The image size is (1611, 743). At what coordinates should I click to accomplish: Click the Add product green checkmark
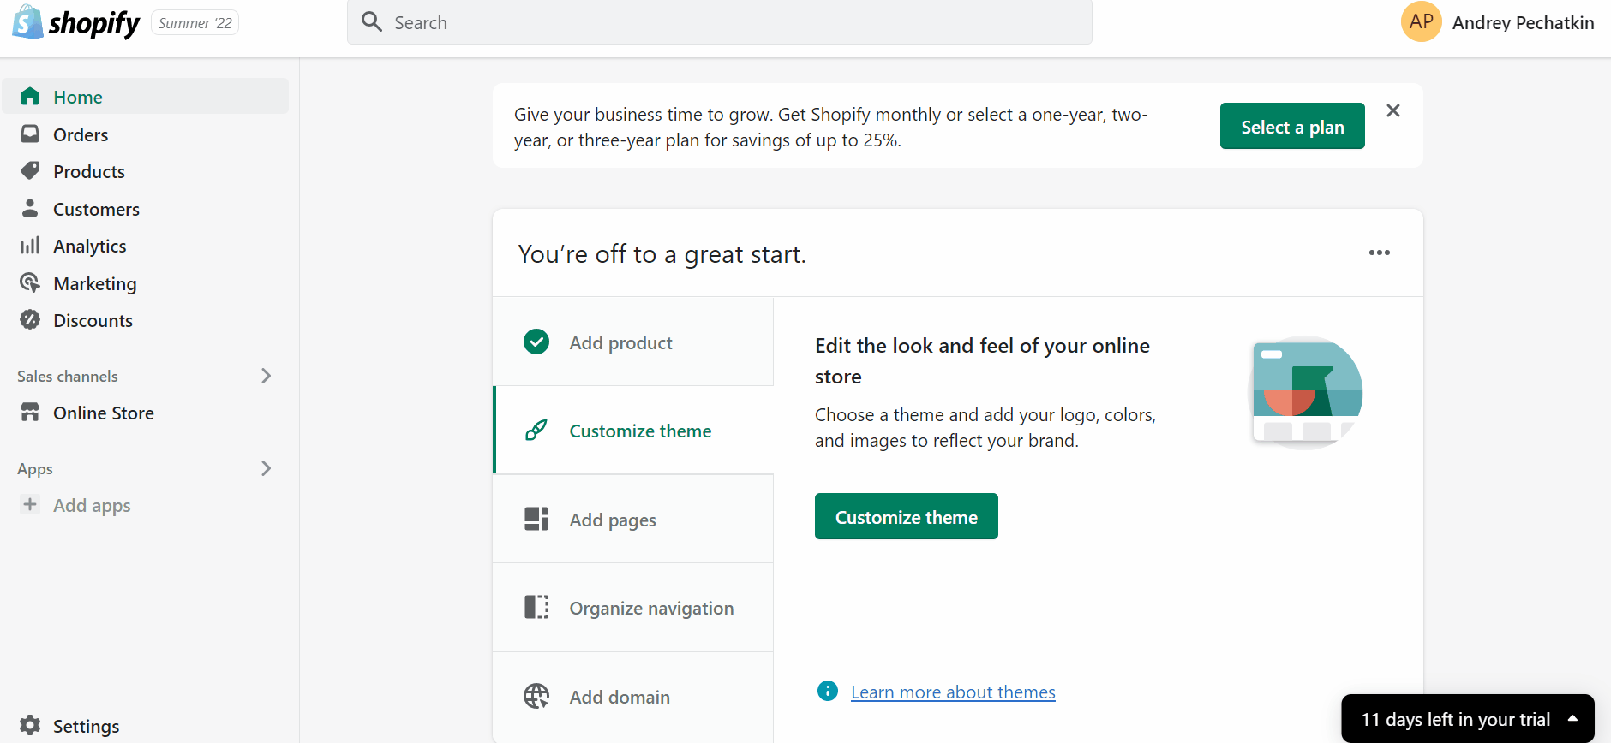coord(536,342)
